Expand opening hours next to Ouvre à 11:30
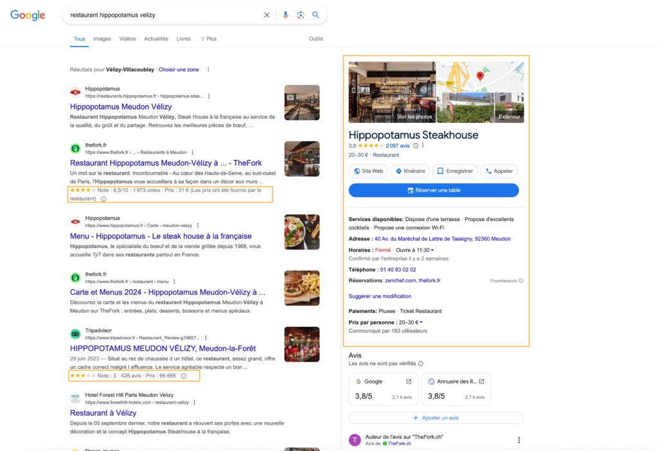658x451 pixels. pyautogui.click(x=432, y=250)
